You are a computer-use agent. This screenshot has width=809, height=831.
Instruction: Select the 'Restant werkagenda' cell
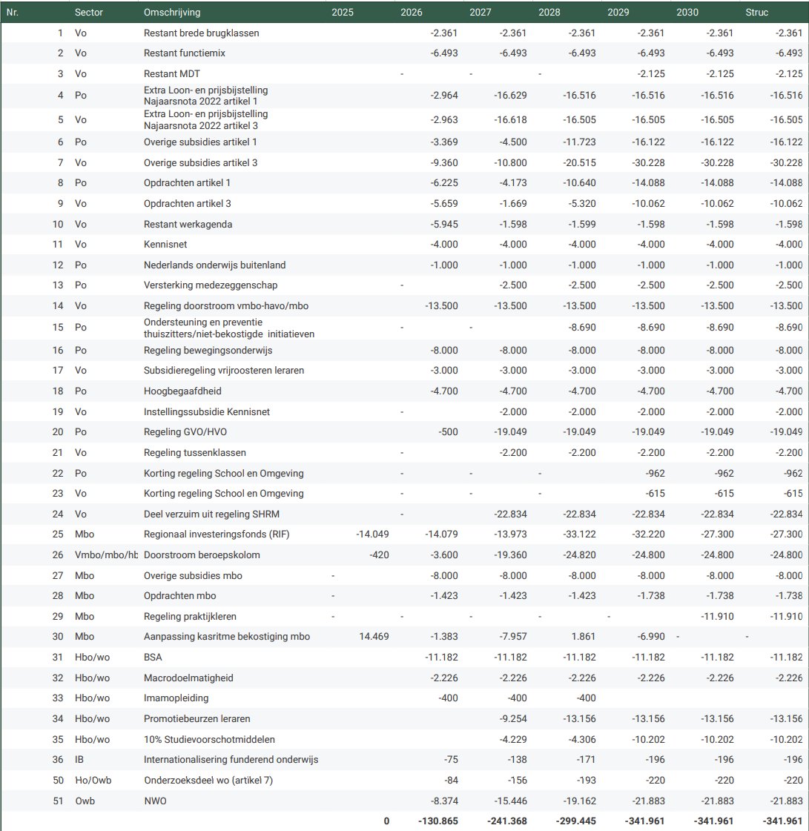pyautogui.click(x=188, y=224)
